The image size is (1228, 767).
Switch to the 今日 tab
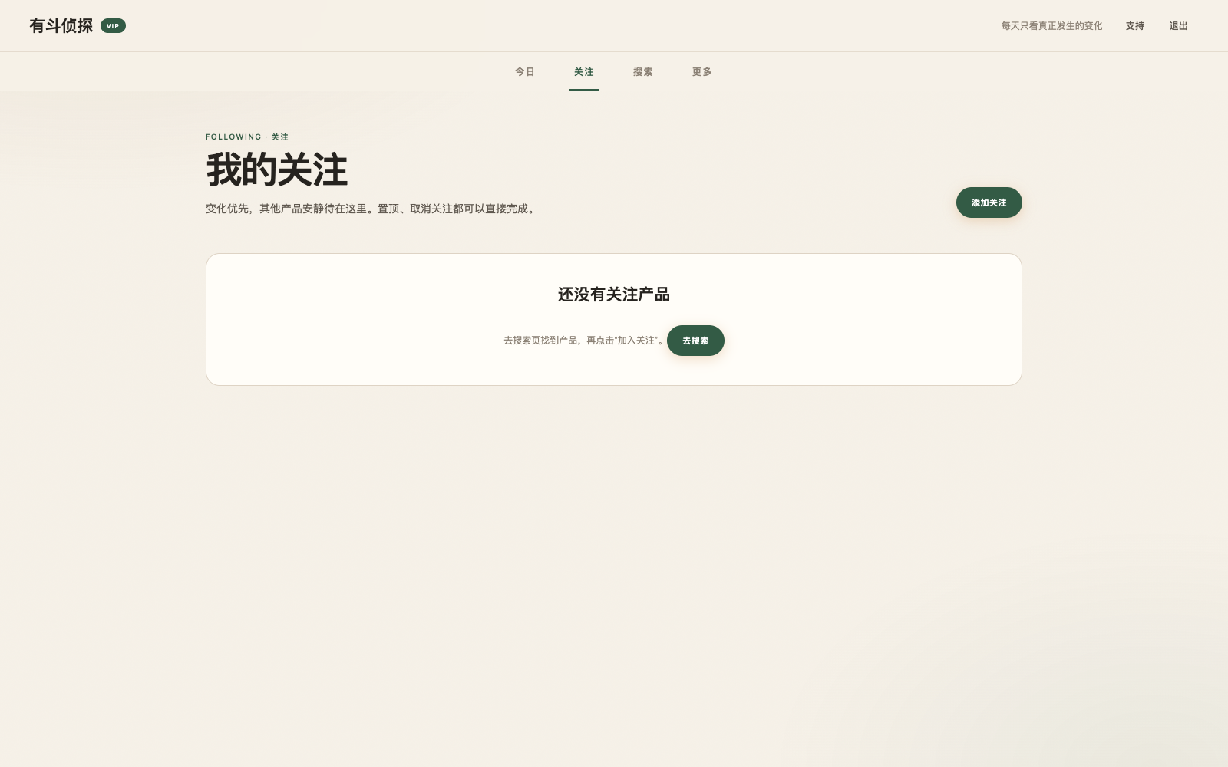tap(525, 72)
